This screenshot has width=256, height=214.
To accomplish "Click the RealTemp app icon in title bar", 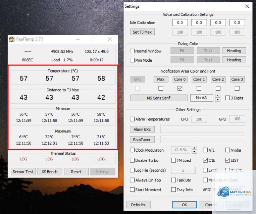I will coord(12,39).
